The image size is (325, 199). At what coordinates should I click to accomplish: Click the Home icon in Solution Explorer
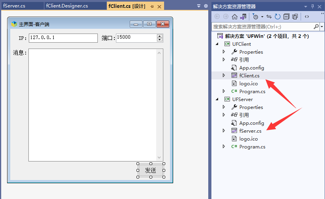[x=235, y=17]
